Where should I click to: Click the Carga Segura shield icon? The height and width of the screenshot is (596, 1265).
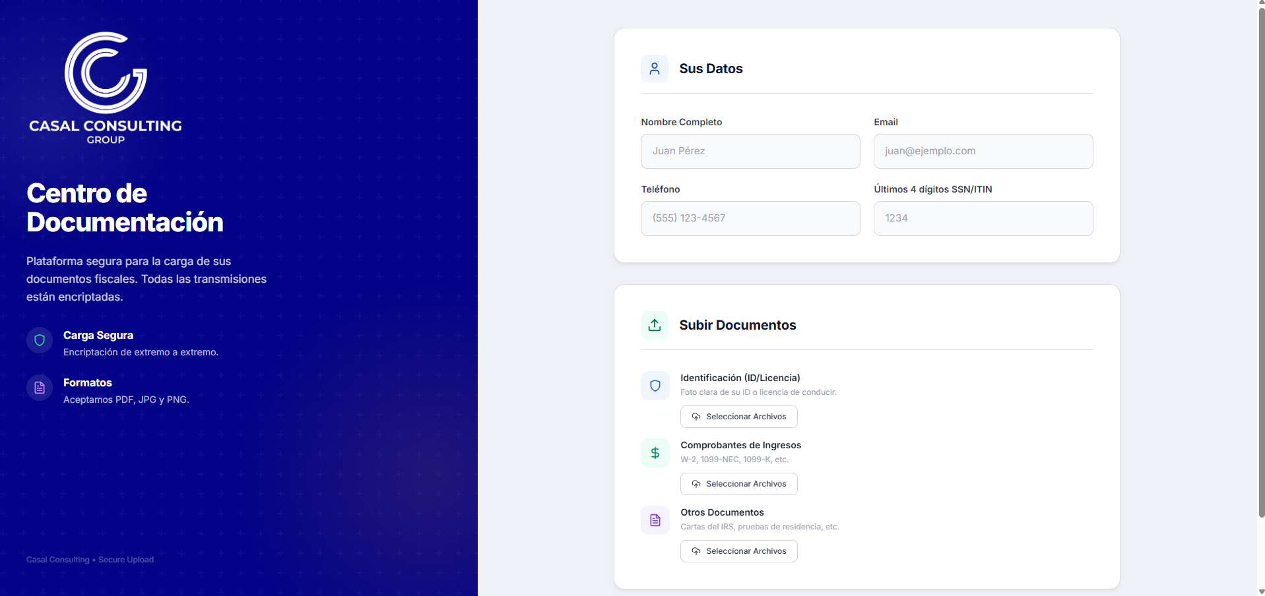coord(40,340)
